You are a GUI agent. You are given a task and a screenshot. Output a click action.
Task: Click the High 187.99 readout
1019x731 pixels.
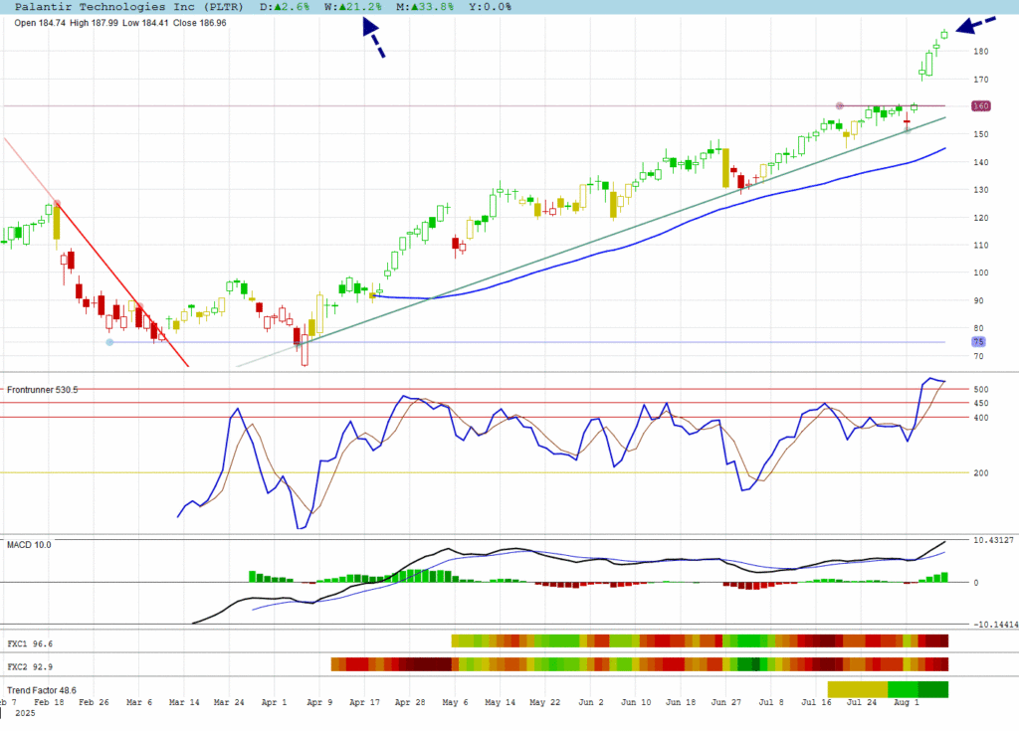click(94, 23)
